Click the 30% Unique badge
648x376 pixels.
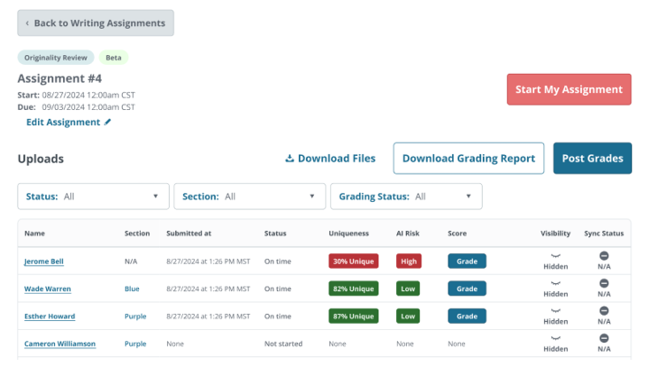tap(354, 261)
